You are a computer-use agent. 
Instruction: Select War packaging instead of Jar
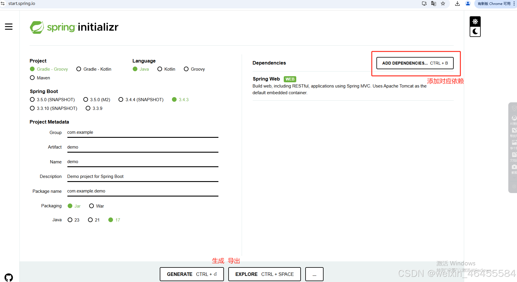tap(92, 206)
